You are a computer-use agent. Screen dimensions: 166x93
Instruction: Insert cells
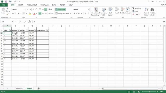pyautogui.click(x=117, y=12)
